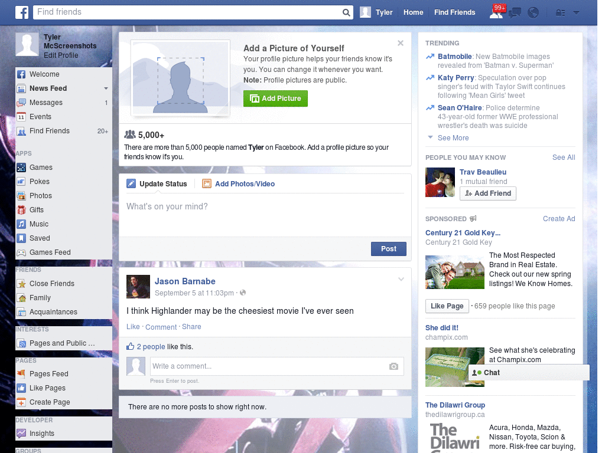This screenshot has height=453, width=605.
Task: Open the Chat bar
Action: coord(529,373)
